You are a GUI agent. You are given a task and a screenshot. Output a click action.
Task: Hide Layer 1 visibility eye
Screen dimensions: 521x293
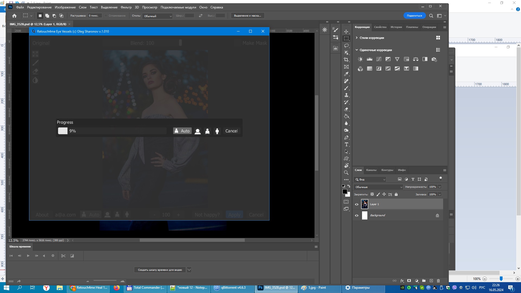[357, 204]
